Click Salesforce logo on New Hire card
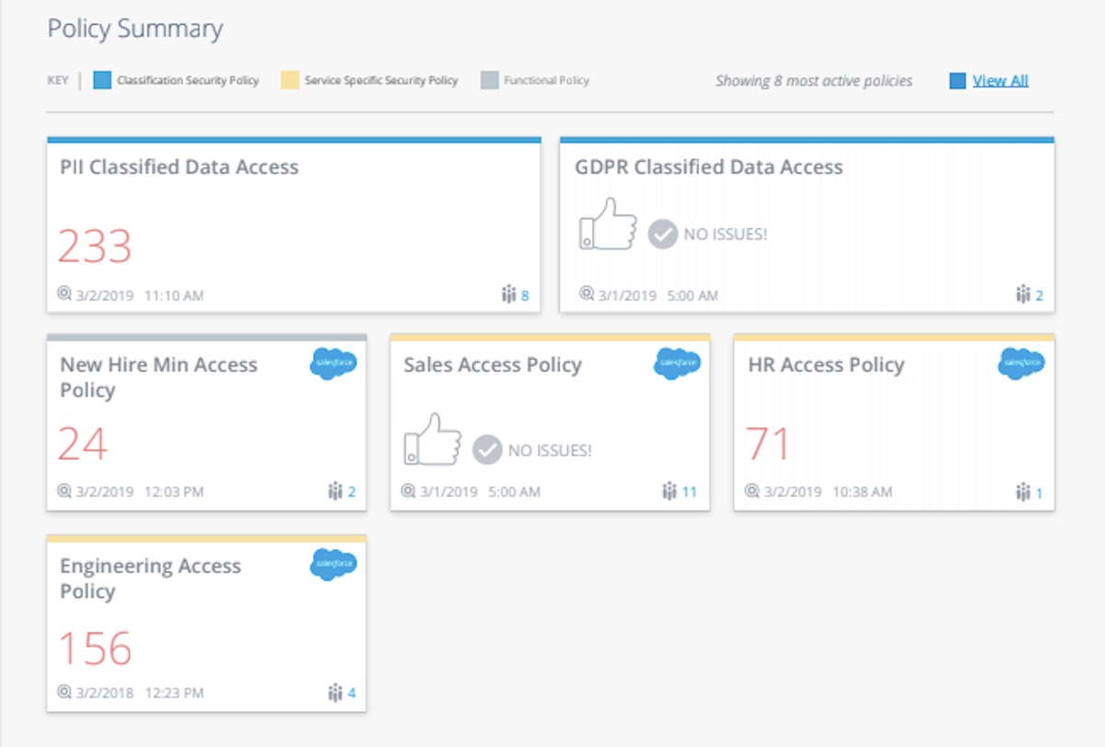 (332, 364)
